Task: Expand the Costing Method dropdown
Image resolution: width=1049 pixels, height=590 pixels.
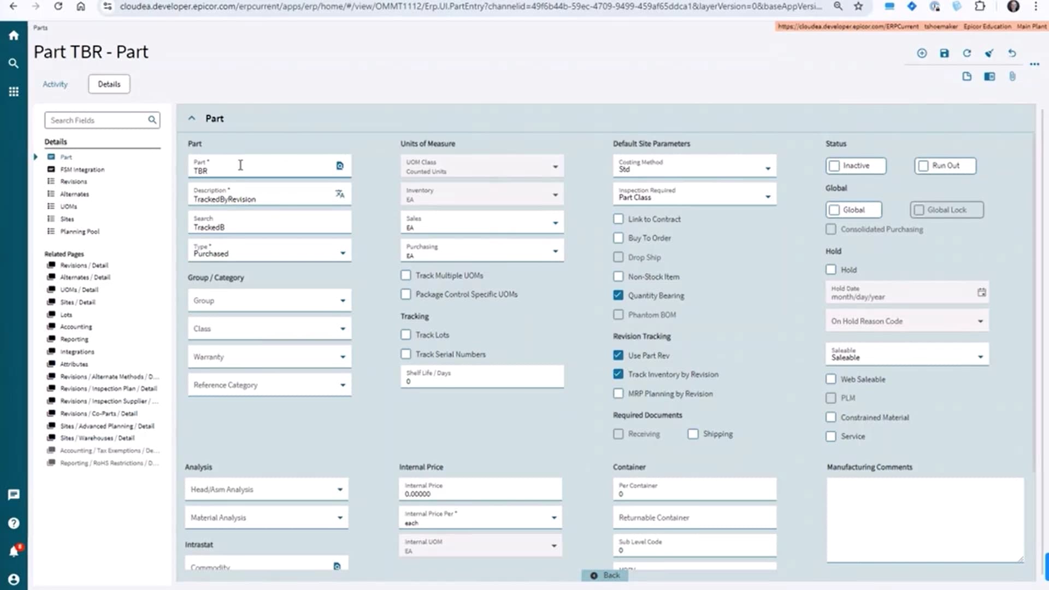Action: (x=768, y=168)
